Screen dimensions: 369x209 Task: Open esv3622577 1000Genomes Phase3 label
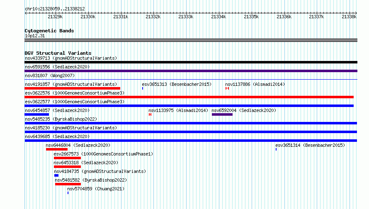[75, 102]
